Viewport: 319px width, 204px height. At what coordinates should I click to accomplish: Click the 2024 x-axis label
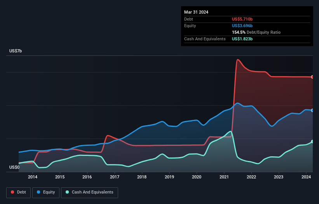(306, 177)
